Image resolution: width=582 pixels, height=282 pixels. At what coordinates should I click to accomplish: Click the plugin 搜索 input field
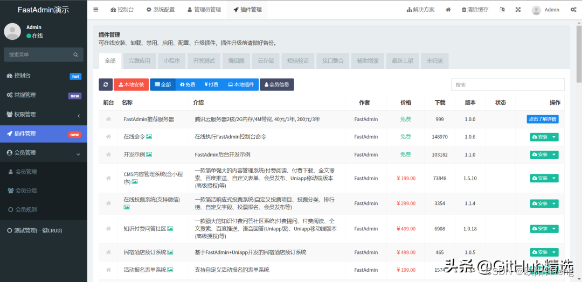click(508, 84)
